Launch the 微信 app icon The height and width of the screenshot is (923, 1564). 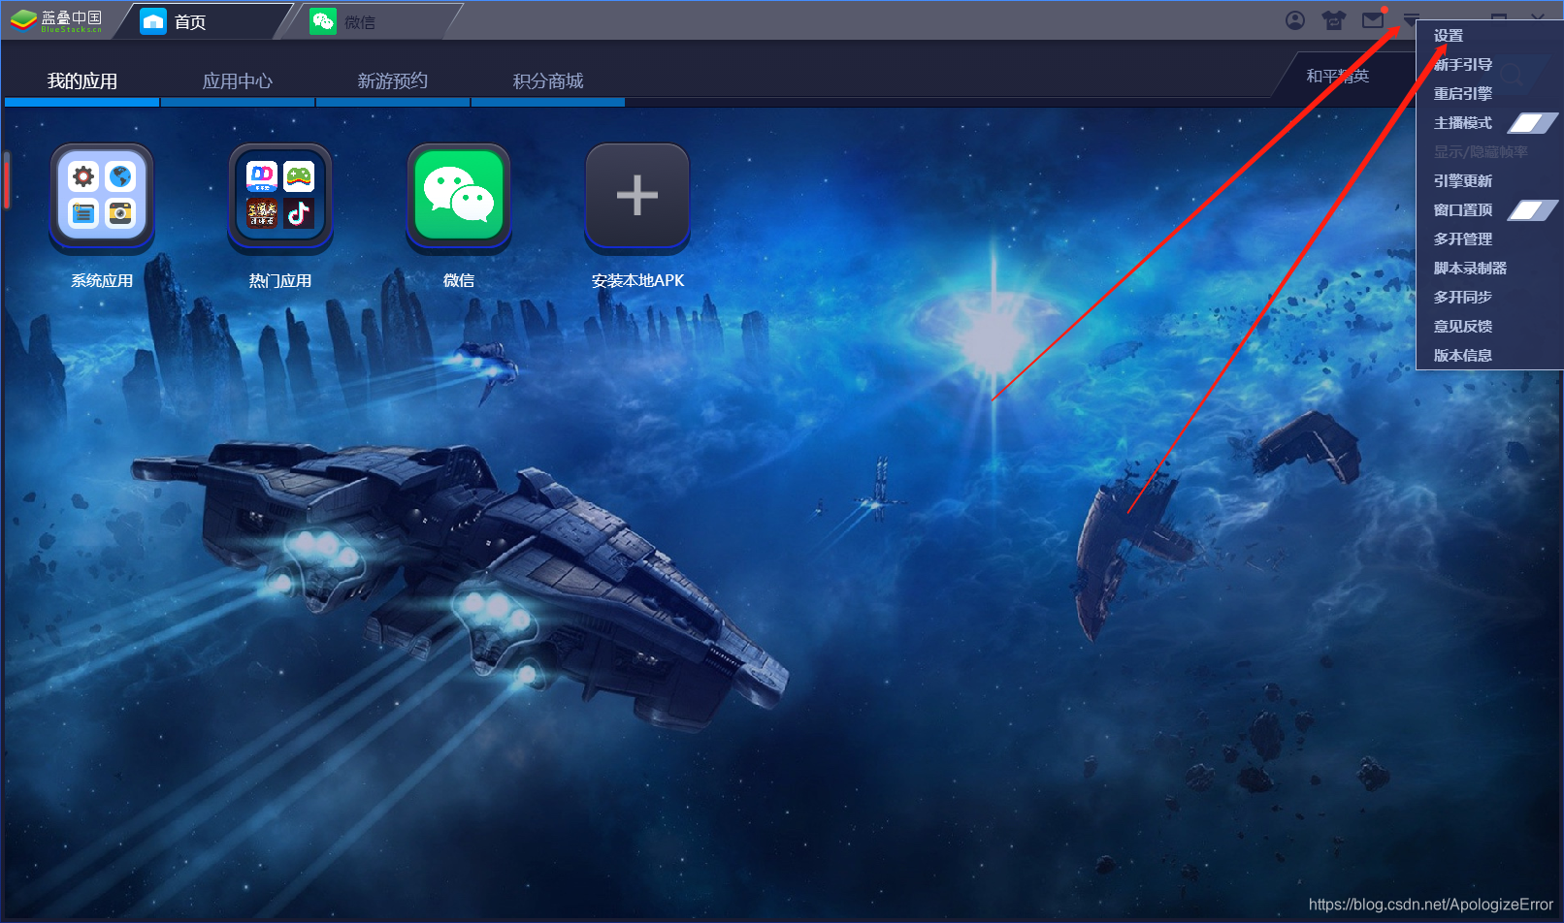tap(459, 197)
